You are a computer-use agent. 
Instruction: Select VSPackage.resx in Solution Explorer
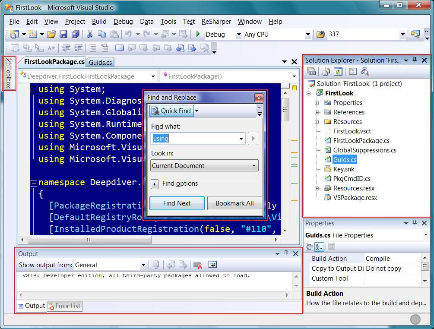[355, 198]
